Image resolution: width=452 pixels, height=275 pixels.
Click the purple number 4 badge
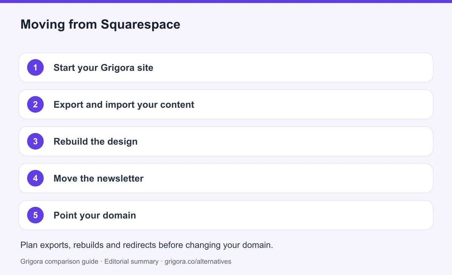pos(35,178)
